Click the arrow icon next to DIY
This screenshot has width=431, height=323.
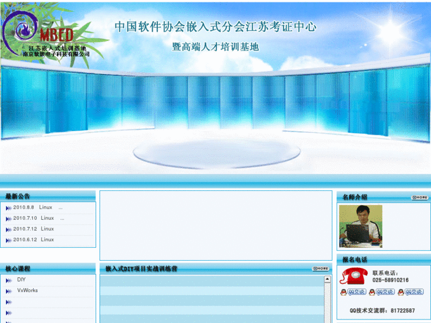(x=9, y=281)
